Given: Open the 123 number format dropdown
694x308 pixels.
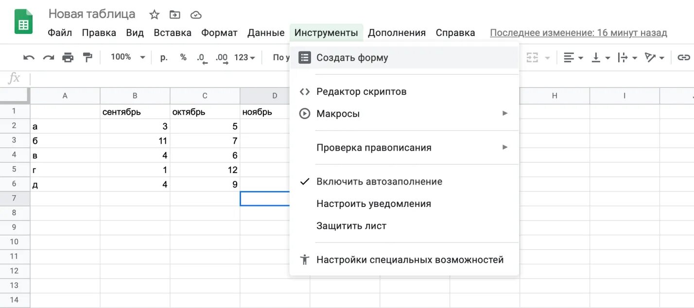Looking at the screenshot, I should (x=244, y=57).
